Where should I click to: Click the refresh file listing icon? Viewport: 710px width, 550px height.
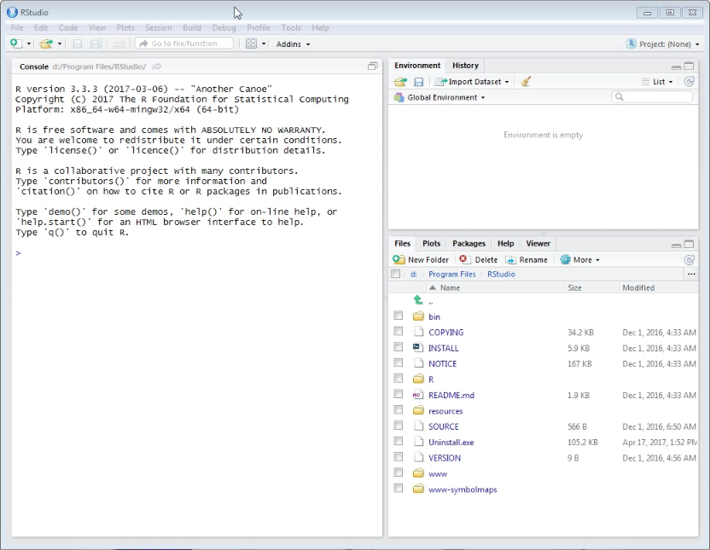point(690,259)
